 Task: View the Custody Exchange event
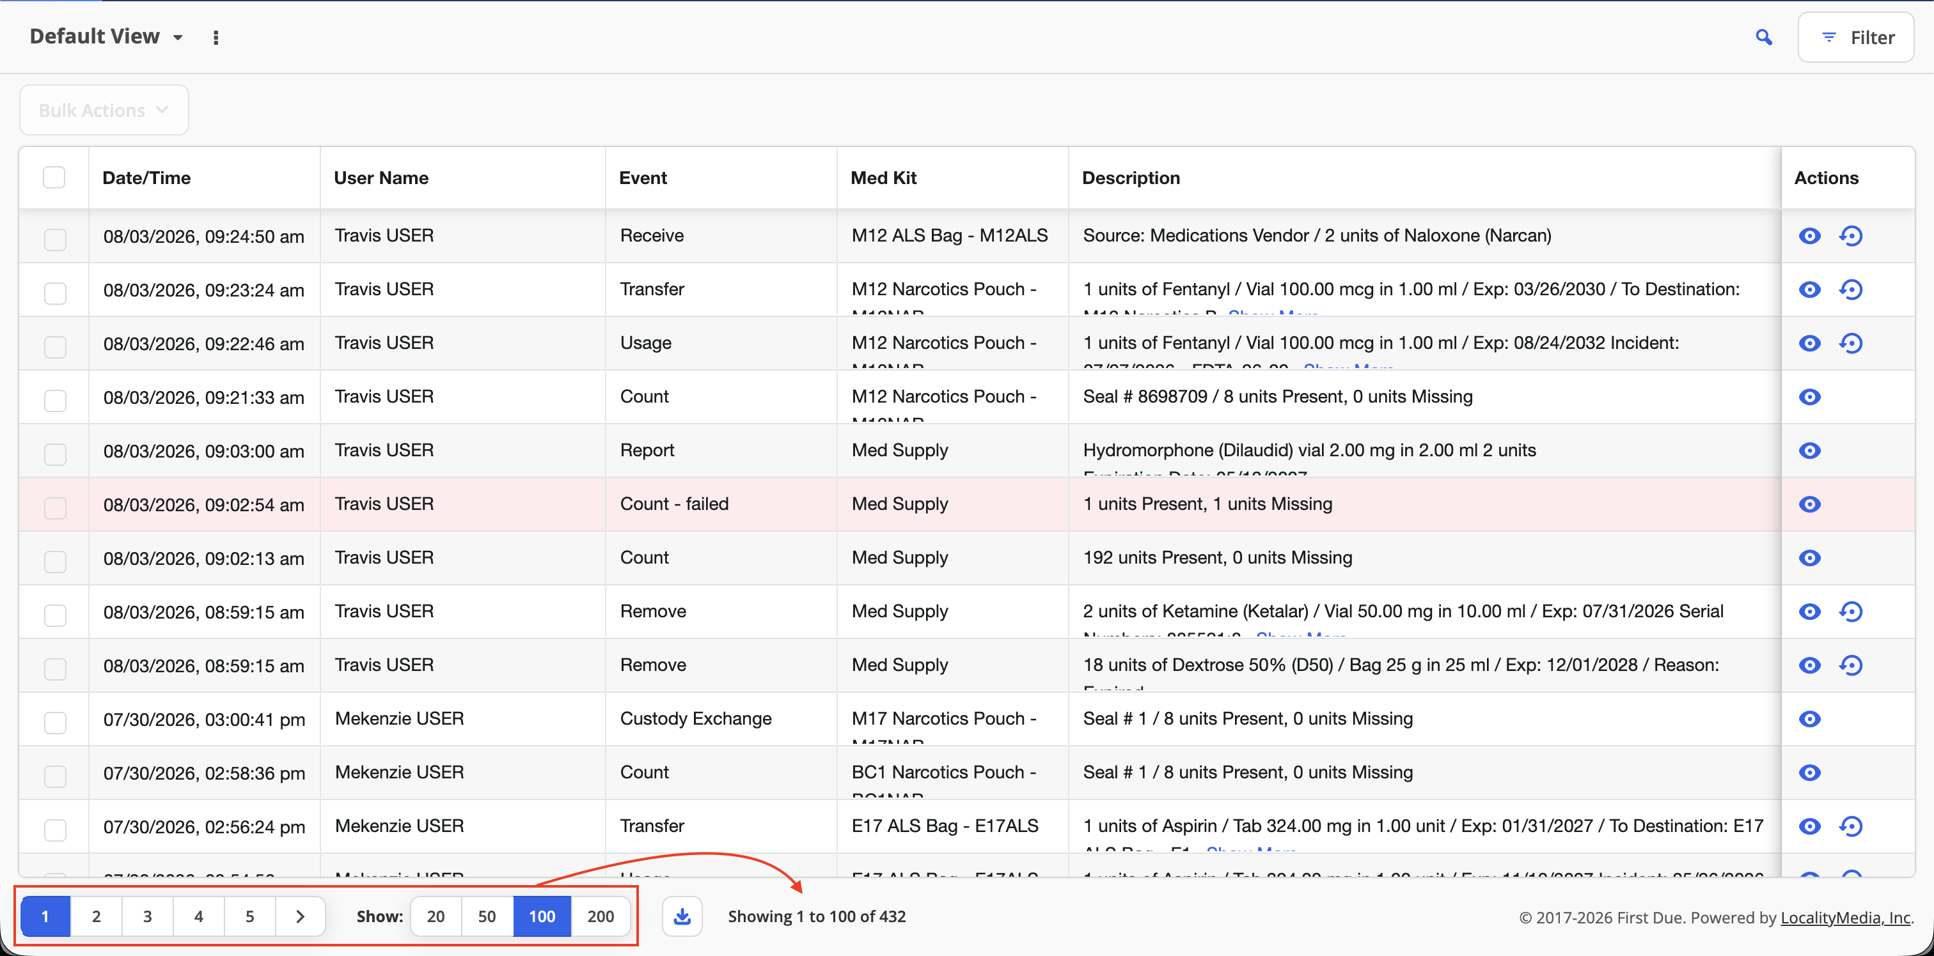tap(1809, 719)
